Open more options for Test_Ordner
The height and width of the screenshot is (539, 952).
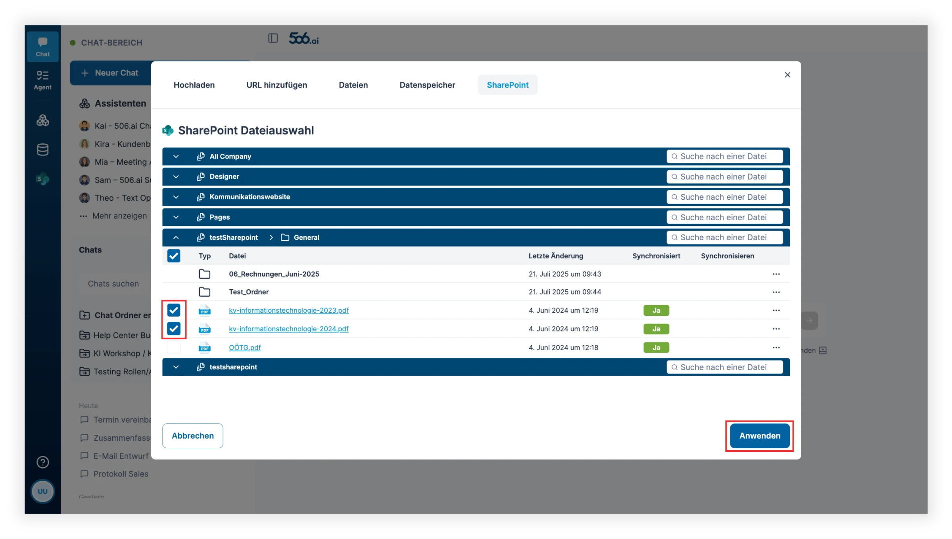(x=776, y=292)
